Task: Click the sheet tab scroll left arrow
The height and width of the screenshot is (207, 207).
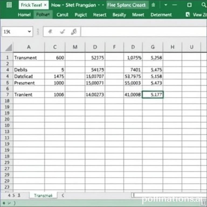Action: click(x=63, y=195)
